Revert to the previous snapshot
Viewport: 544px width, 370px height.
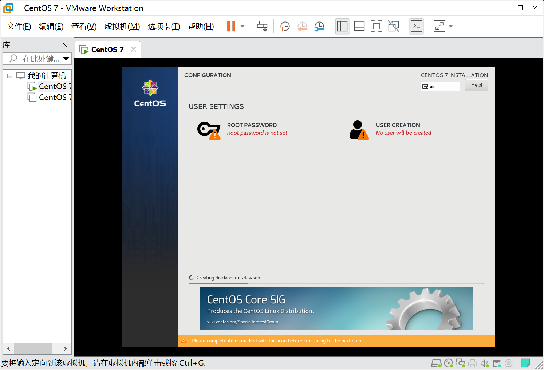[302, 26]
